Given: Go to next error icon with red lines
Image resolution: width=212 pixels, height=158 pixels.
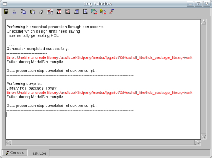Looking at the screenshot, I should 67,12.
